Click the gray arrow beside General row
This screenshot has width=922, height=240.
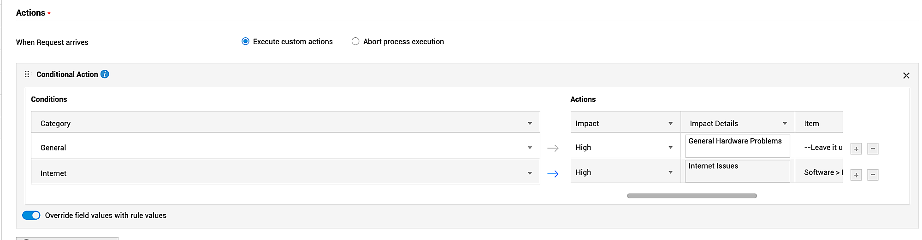553,148
